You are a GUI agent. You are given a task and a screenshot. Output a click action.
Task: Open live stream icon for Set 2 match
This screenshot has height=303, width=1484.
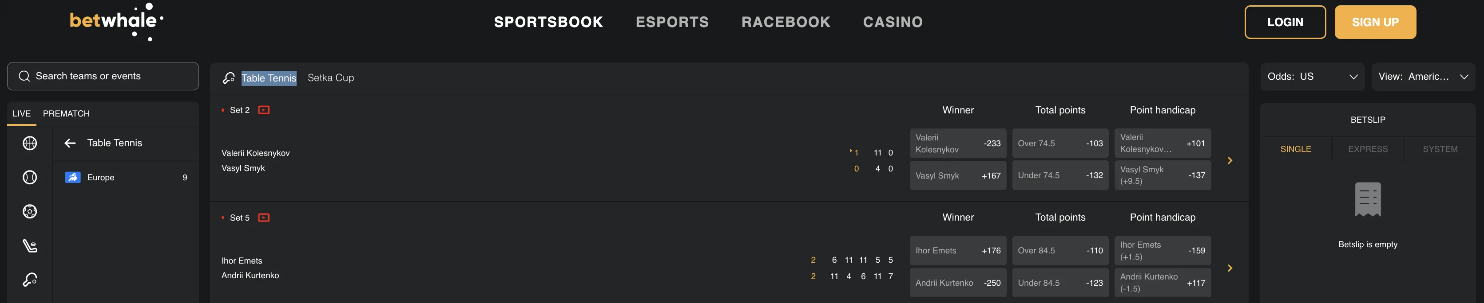pyautogui.click(x=264, y=110)
